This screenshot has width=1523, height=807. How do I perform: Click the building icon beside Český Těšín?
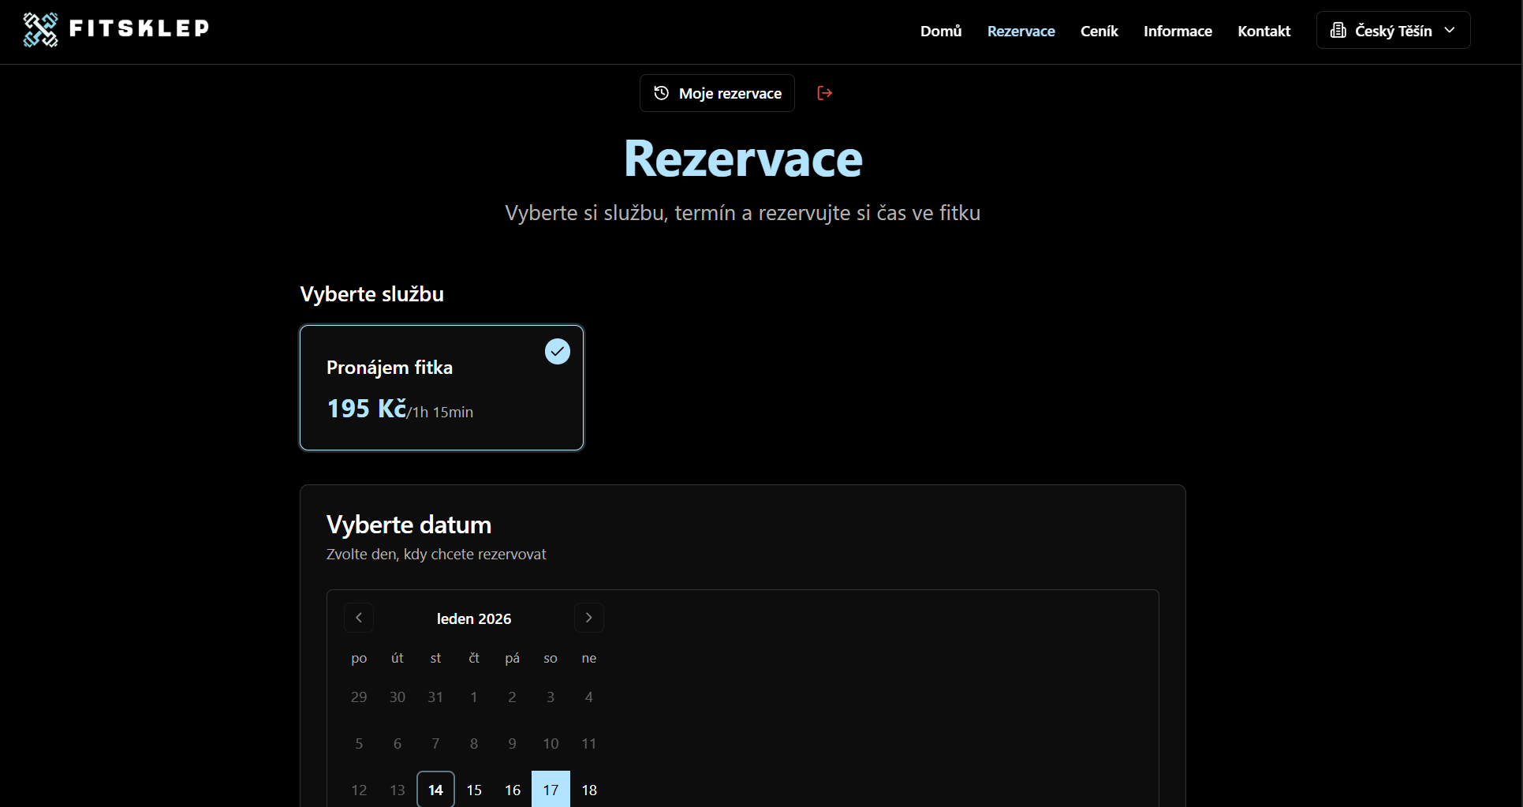(x=1338, y=31)
